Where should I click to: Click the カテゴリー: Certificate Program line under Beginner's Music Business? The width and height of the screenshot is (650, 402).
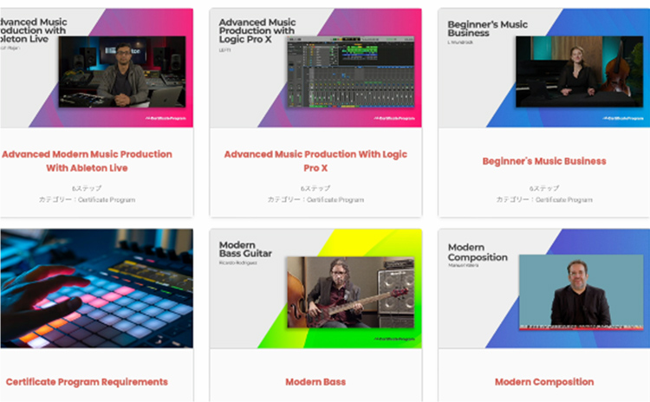[544, 200]
